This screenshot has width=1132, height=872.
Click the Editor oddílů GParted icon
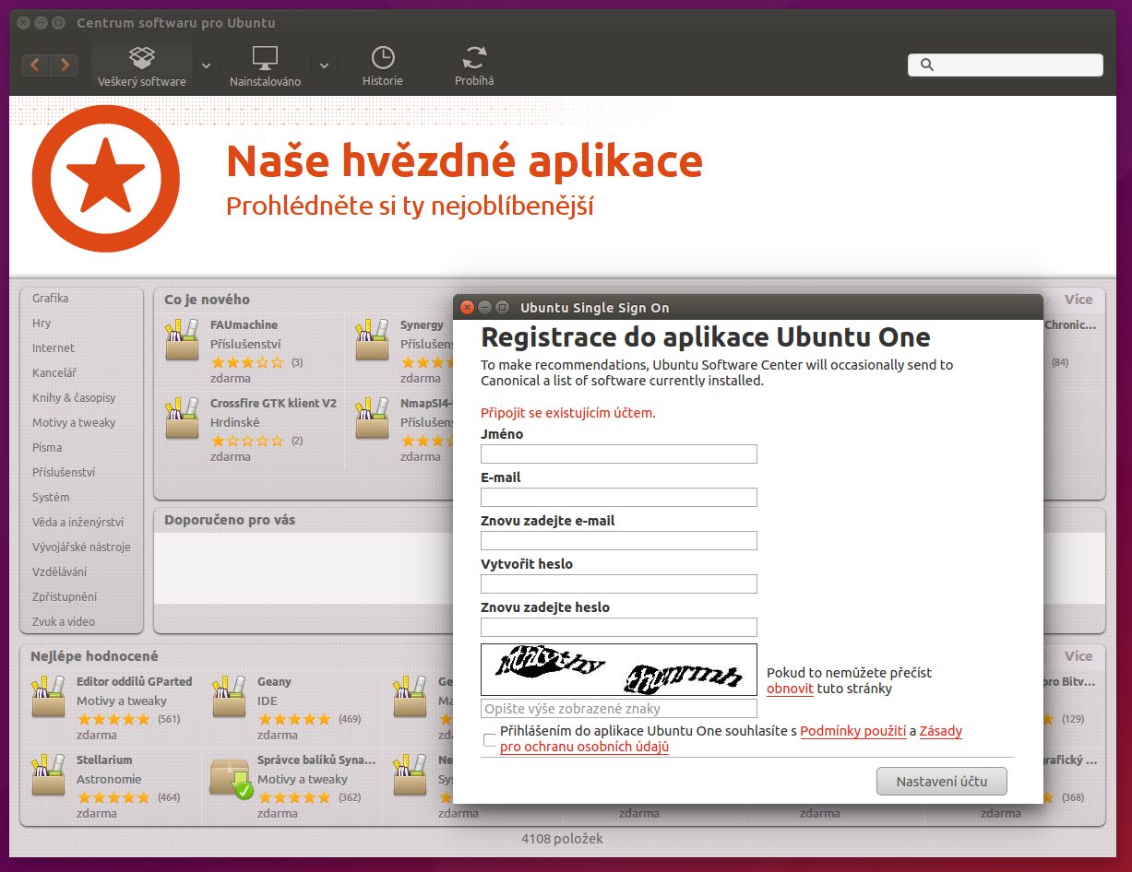coord(49,697)
